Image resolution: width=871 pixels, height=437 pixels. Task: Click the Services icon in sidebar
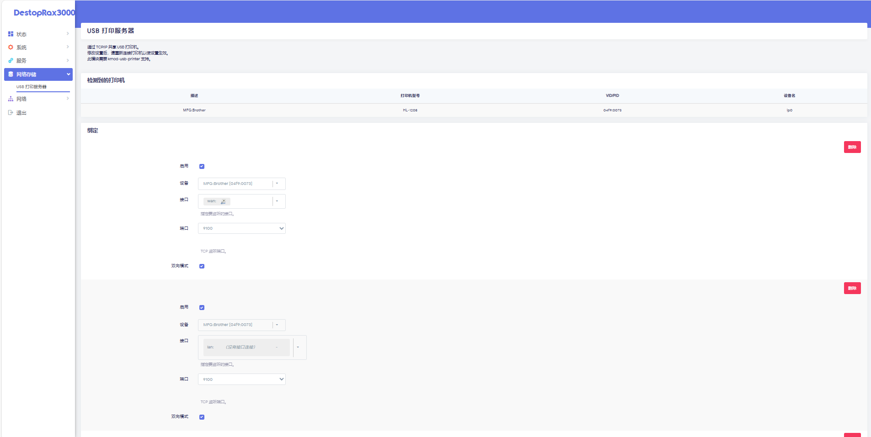(x=11, y=60)
